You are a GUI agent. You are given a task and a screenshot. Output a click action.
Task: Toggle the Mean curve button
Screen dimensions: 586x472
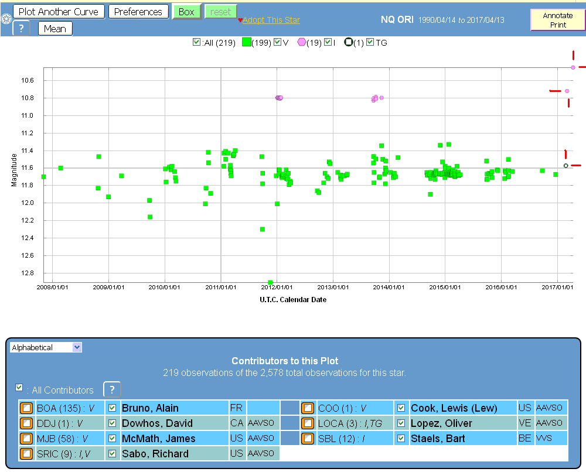coord(55,29)
